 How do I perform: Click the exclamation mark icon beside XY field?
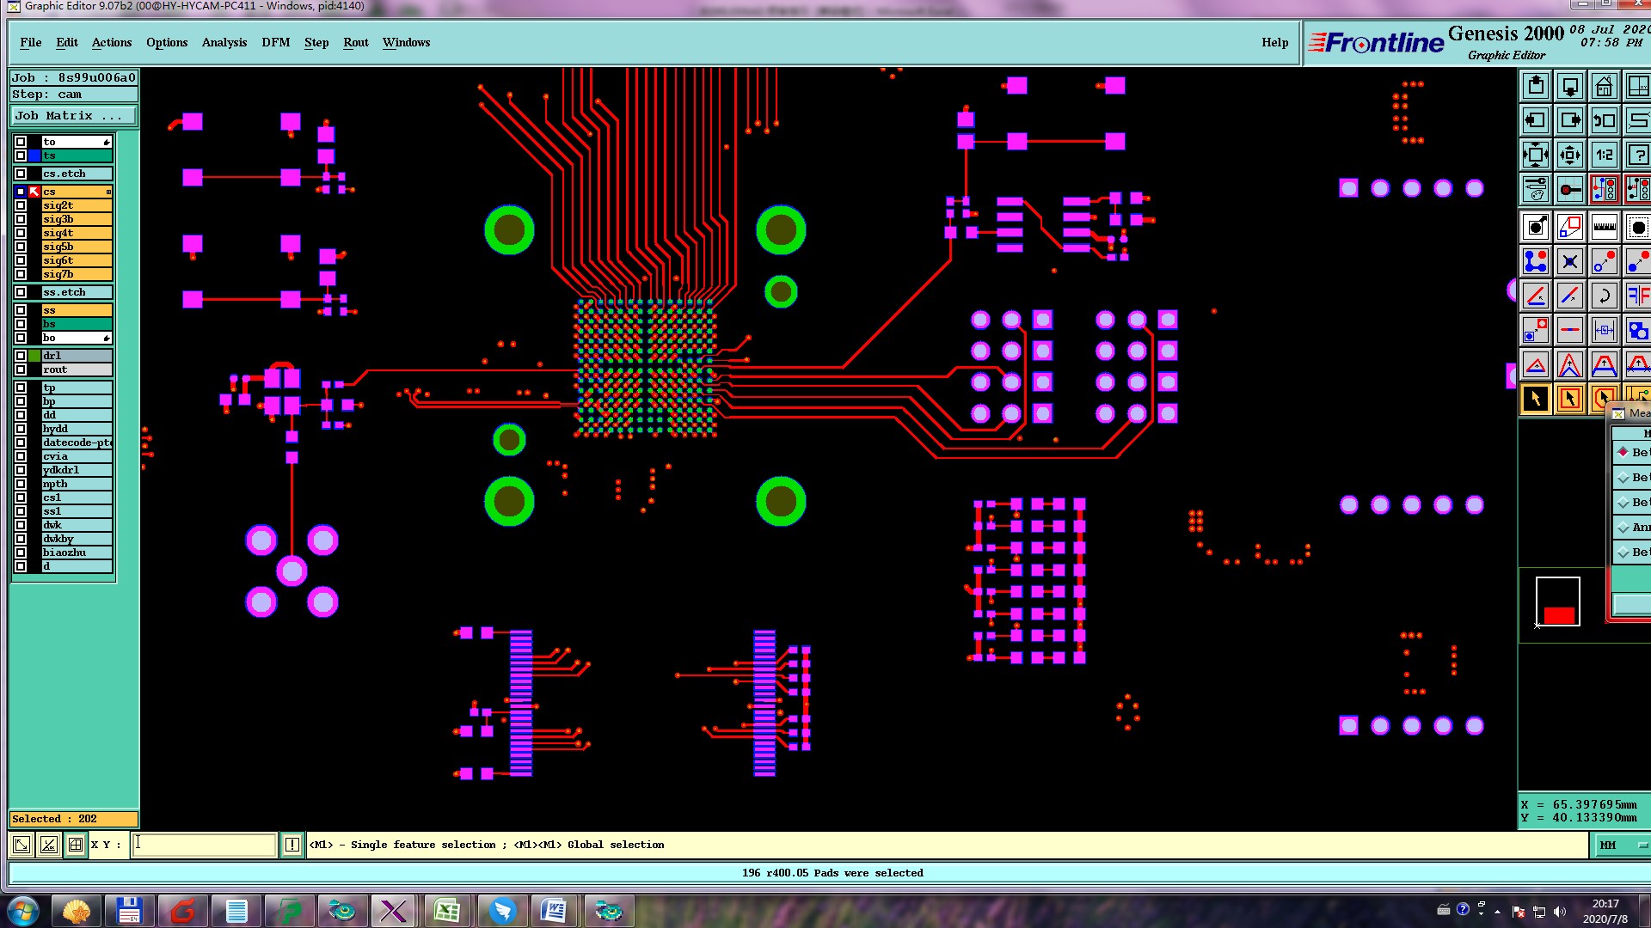(292, 845)
